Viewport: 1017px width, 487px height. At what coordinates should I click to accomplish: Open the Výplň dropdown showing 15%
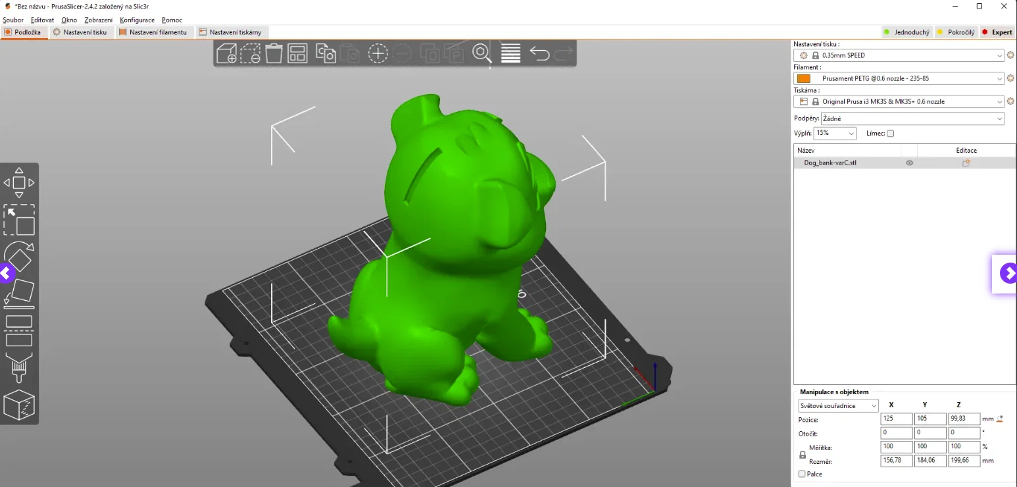pyautogui.click(x=835, y=134)
